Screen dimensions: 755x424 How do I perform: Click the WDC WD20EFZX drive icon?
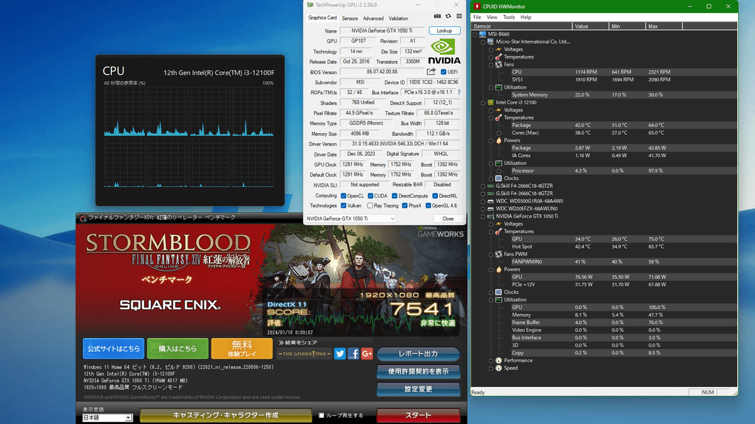click(491, 209)
